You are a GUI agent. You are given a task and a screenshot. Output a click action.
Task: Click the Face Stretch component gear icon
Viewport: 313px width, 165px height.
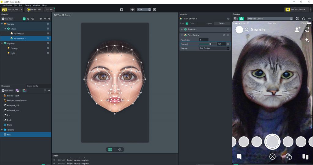click(228, 35)
